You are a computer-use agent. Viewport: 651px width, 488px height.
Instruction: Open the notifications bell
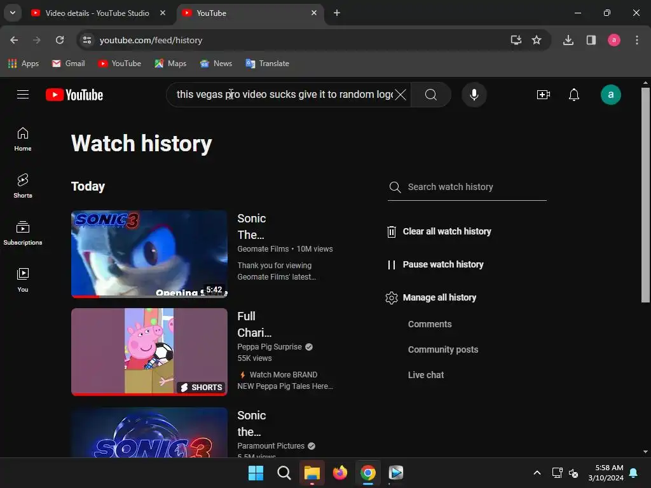click(x=574, y=95)
